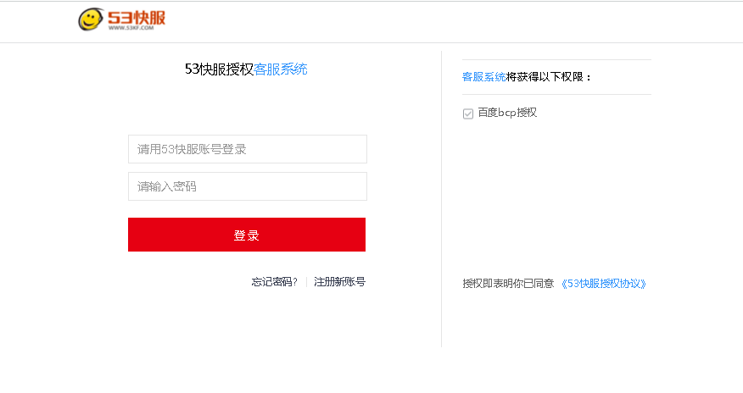Focus the 请输入密码 password field
Screen dimensions: 743x393
248,186
